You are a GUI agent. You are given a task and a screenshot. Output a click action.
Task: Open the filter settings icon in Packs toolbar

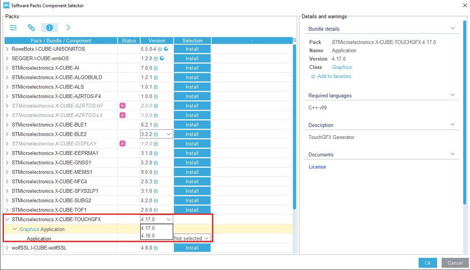coord(13,28)
